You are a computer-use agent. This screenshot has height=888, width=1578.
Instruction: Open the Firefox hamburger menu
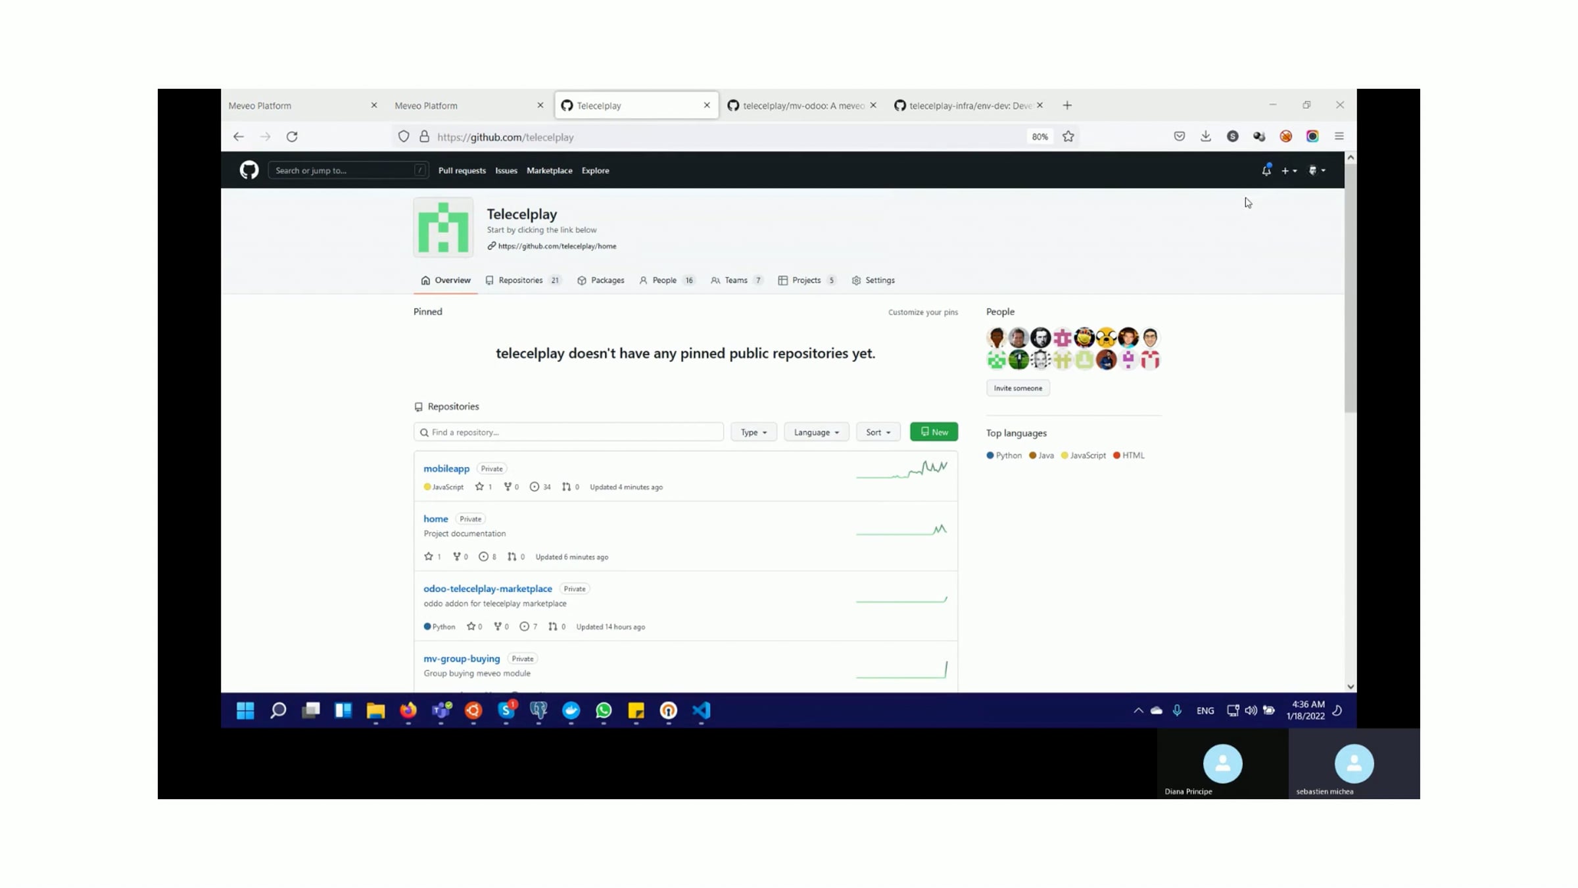(x=1339, y=136)
